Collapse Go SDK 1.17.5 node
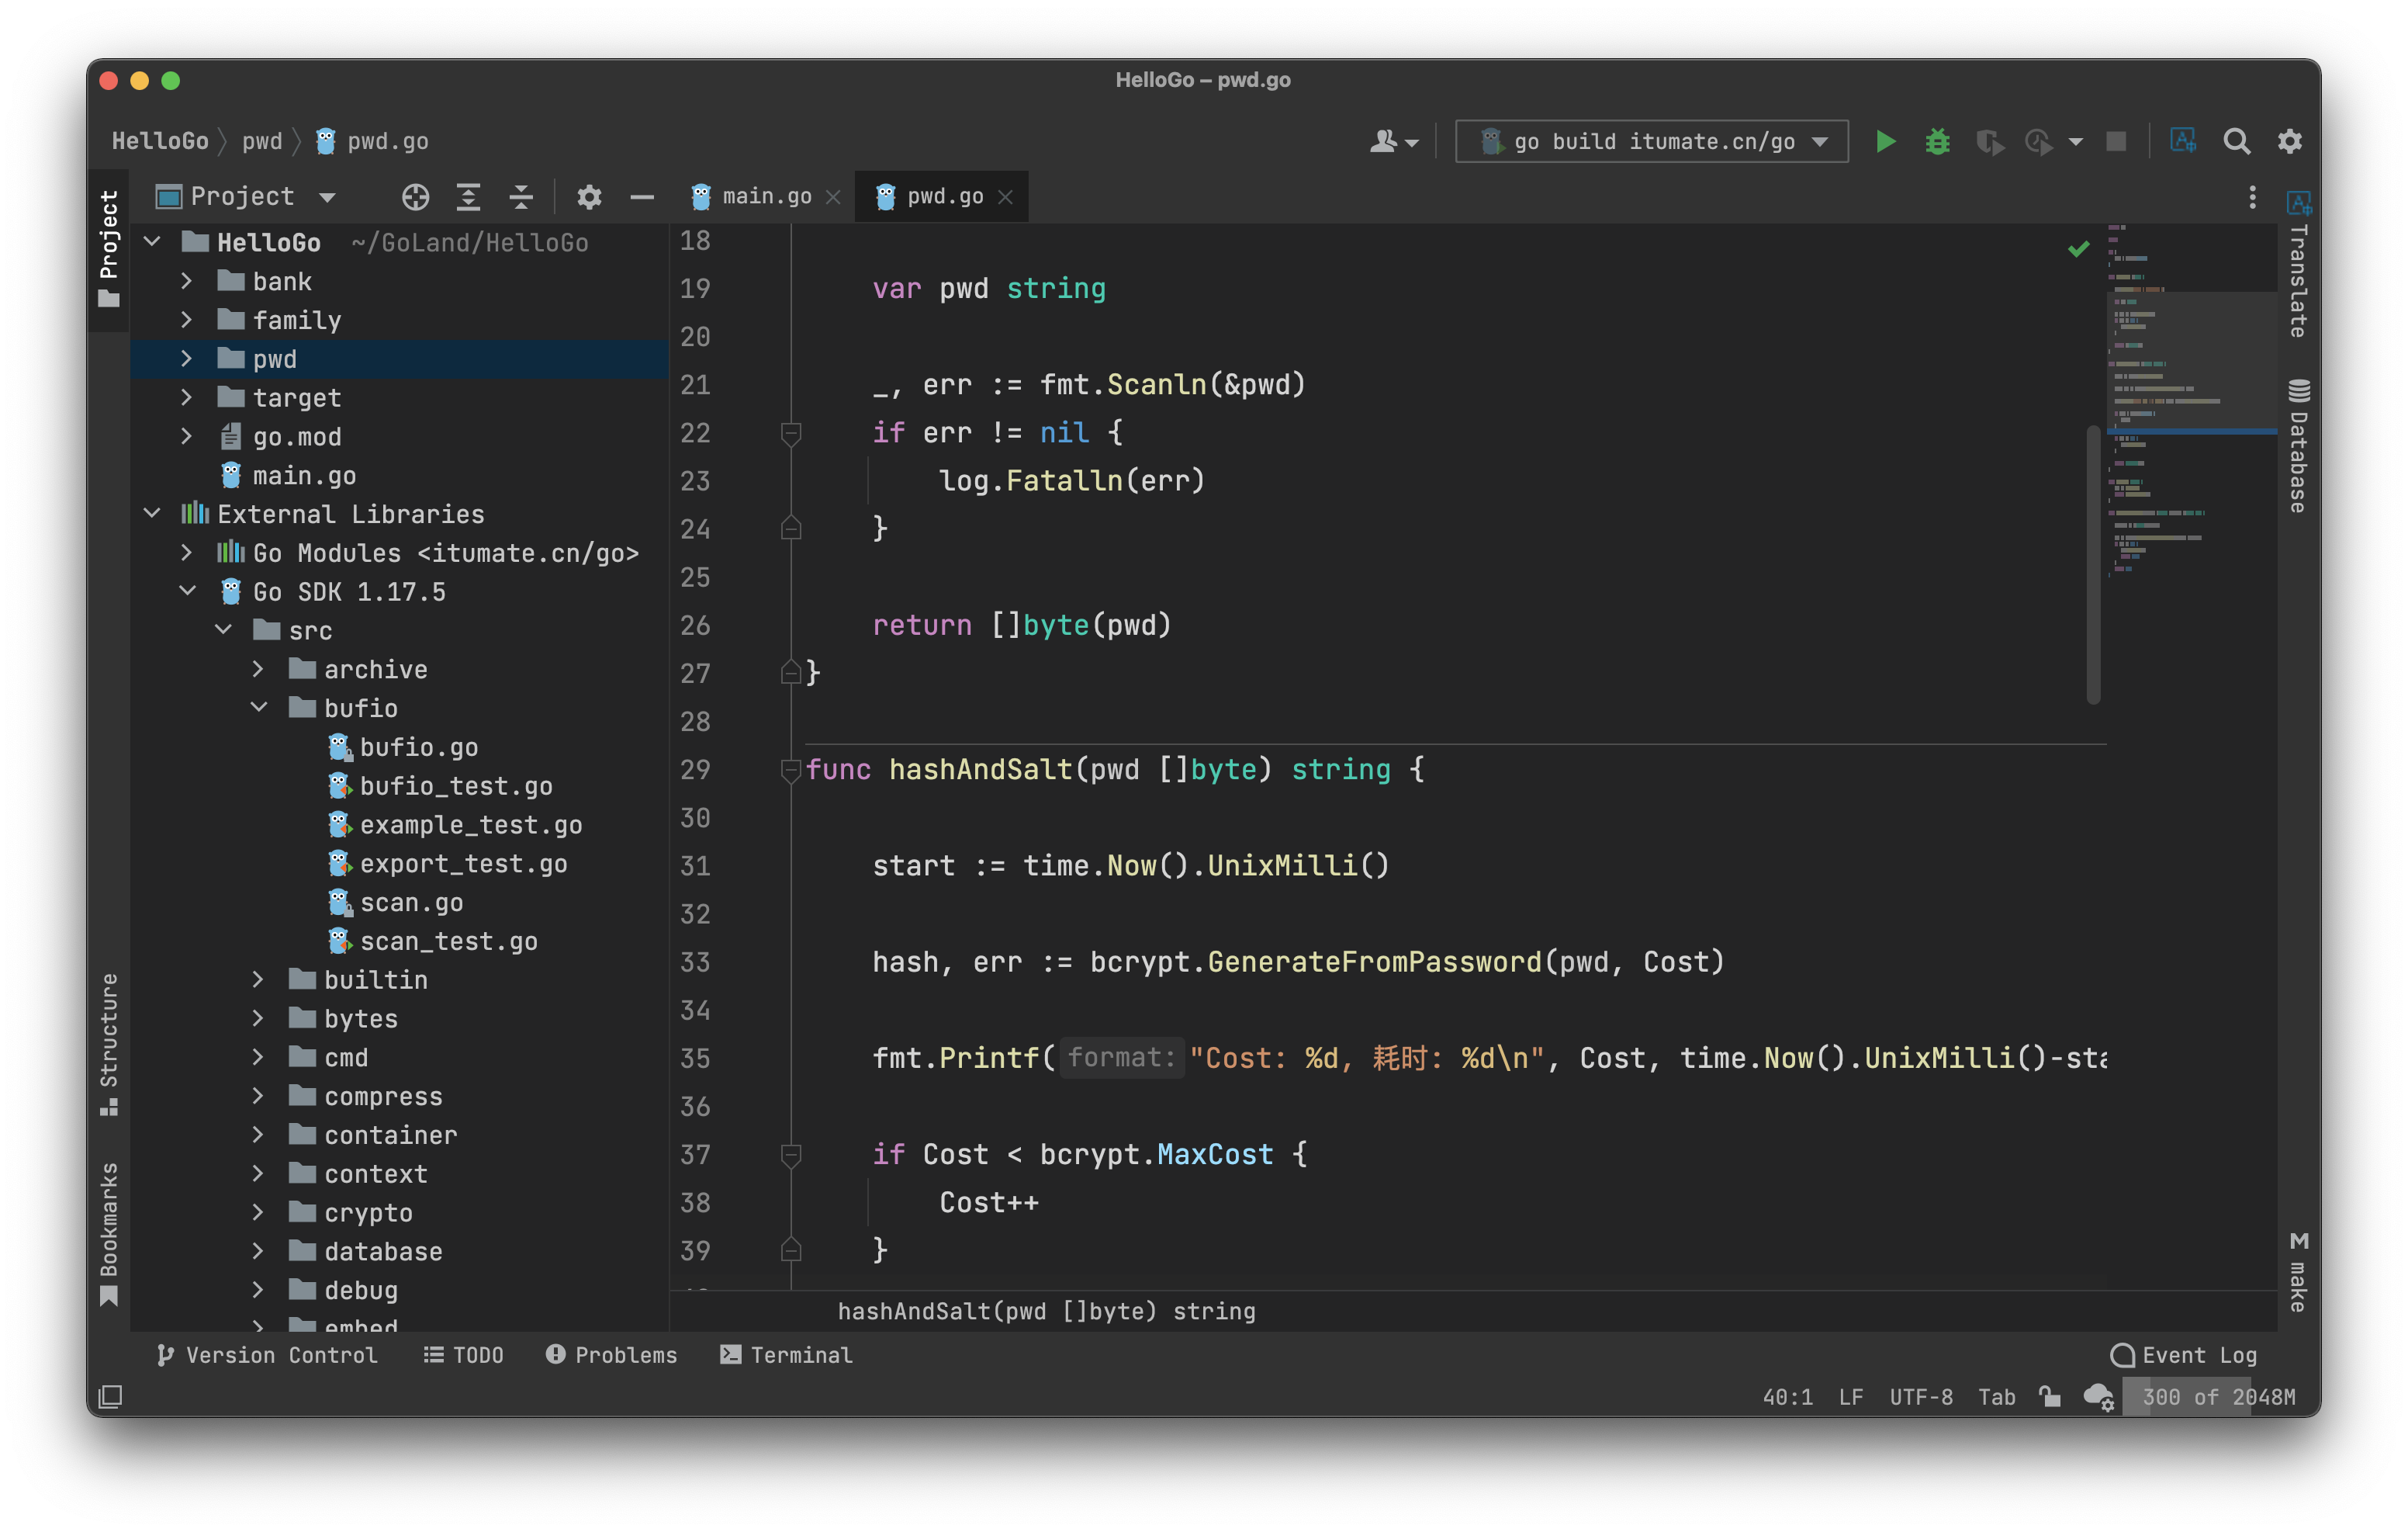Screen dimensions: 2408x1532 [x=187, y=591]
